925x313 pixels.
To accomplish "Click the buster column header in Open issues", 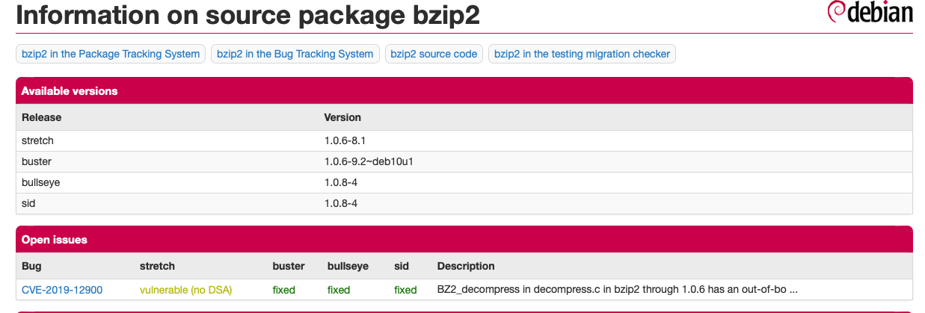I will (289, 266).
